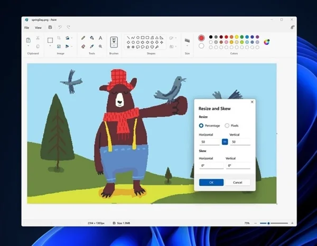The width and height of the screenshot is (317, 246).
Task: Select the Color 1 red swatch
Action: [x=201, y=38]
